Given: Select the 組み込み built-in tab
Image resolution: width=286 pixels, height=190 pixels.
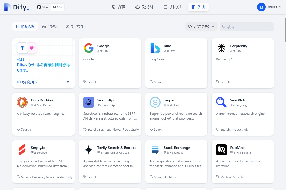Looking at the screenshot, I should pos(25,27).
